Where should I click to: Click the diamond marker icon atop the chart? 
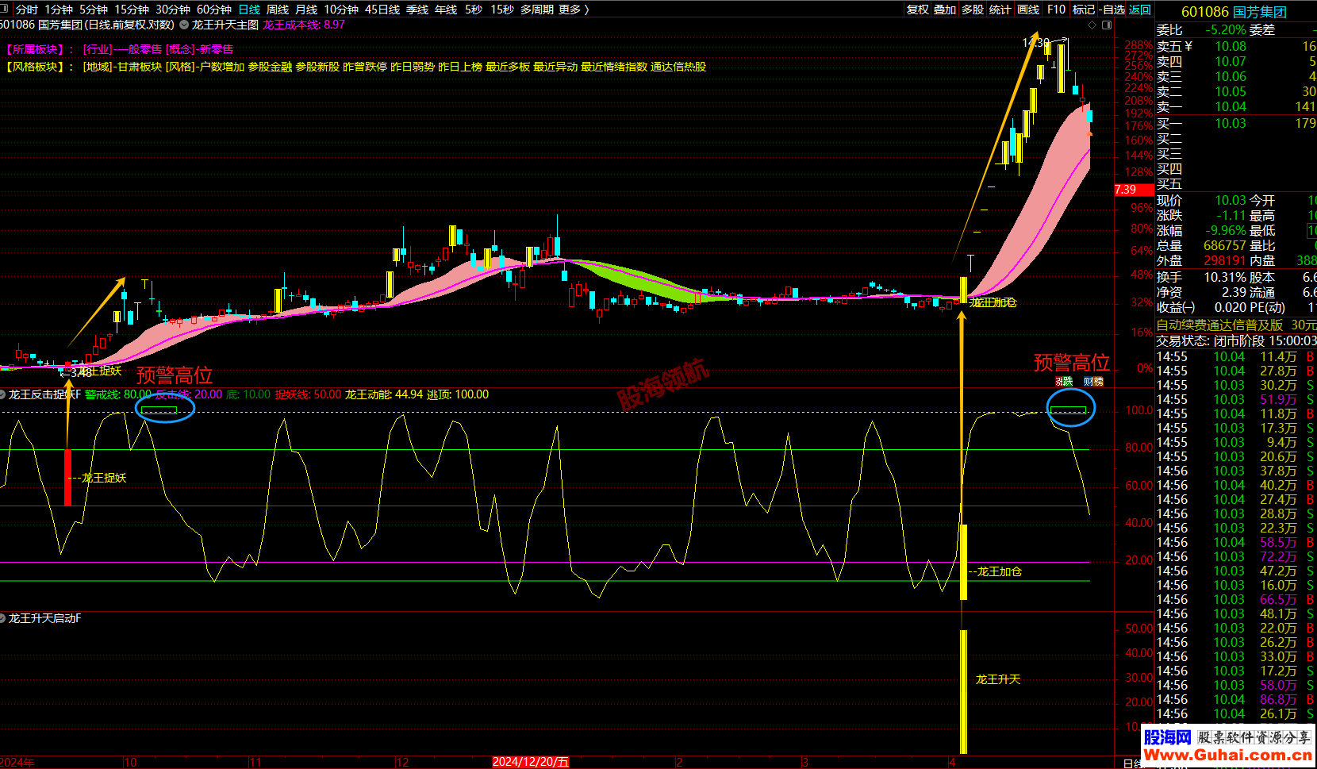(1092, 25)
